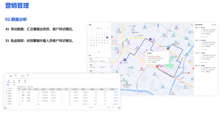Click the print icon in table toolbar
This screenshot has height=113, width=221.
pyautogui.click(x=19, y=81)
